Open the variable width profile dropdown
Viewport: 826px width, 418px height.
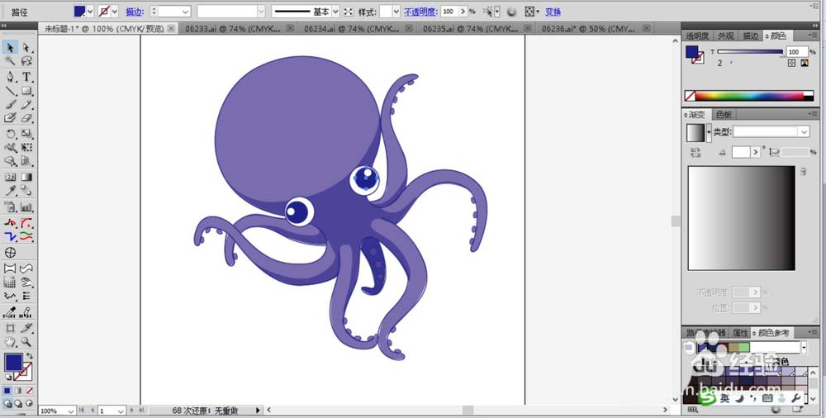tap(261, 12)
